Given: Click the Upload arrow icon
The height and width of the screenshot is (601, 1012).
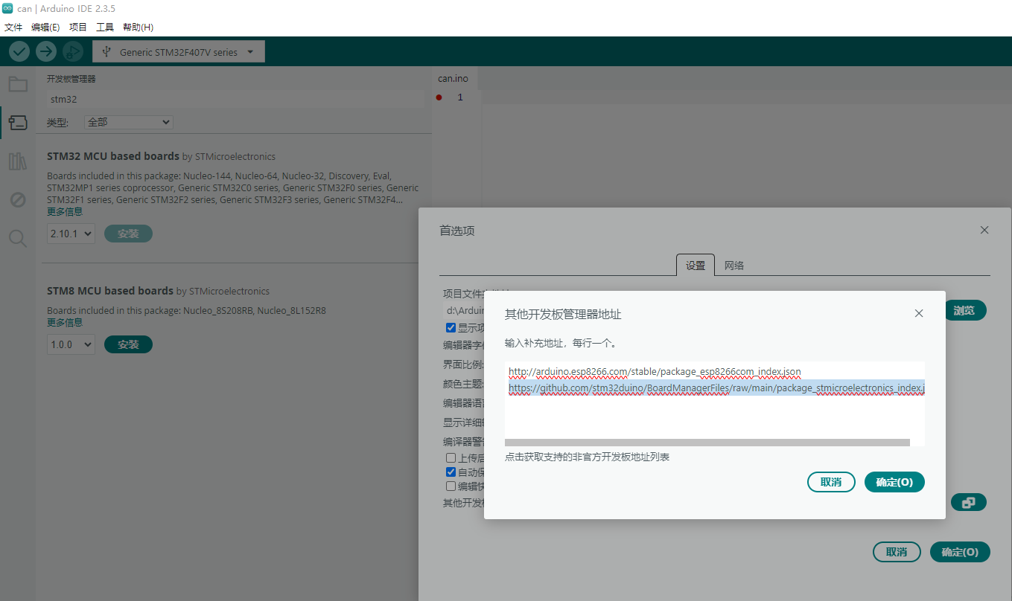Looking at the screenshot, I should 46,51.
